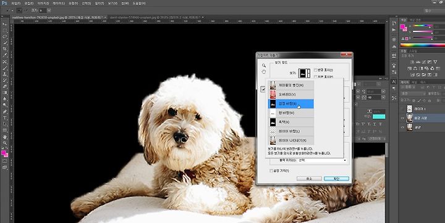Switch to daniil-silantev document tab
Image resolution: width=445 pixels, height=223 pixels.
click(x=155, y=17)
